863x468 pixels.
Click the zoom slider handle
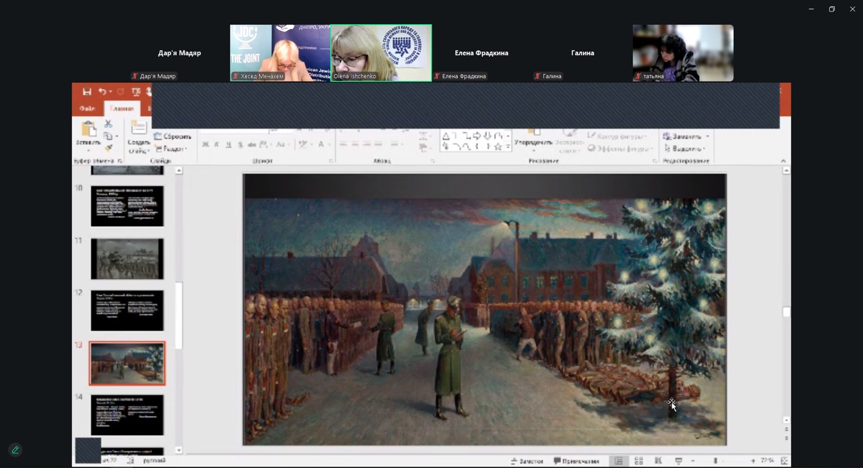[715, 461]
